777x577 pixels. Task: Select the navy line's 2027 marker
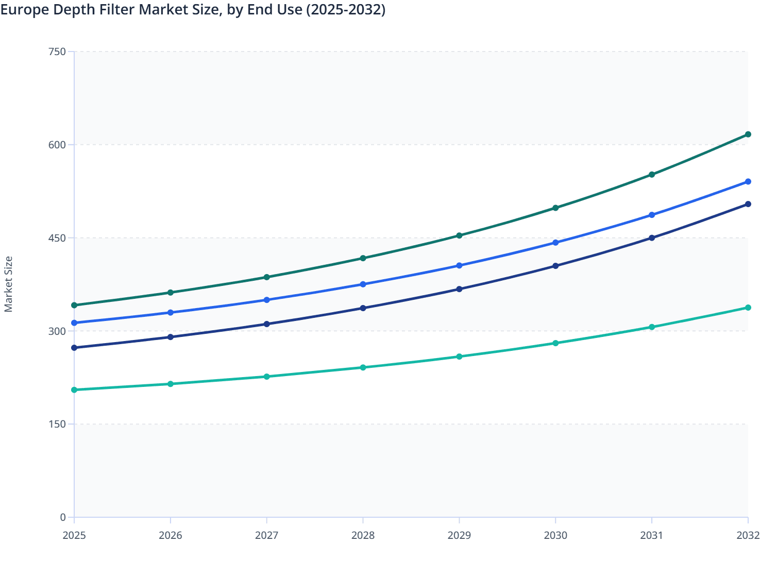[266, 324]
